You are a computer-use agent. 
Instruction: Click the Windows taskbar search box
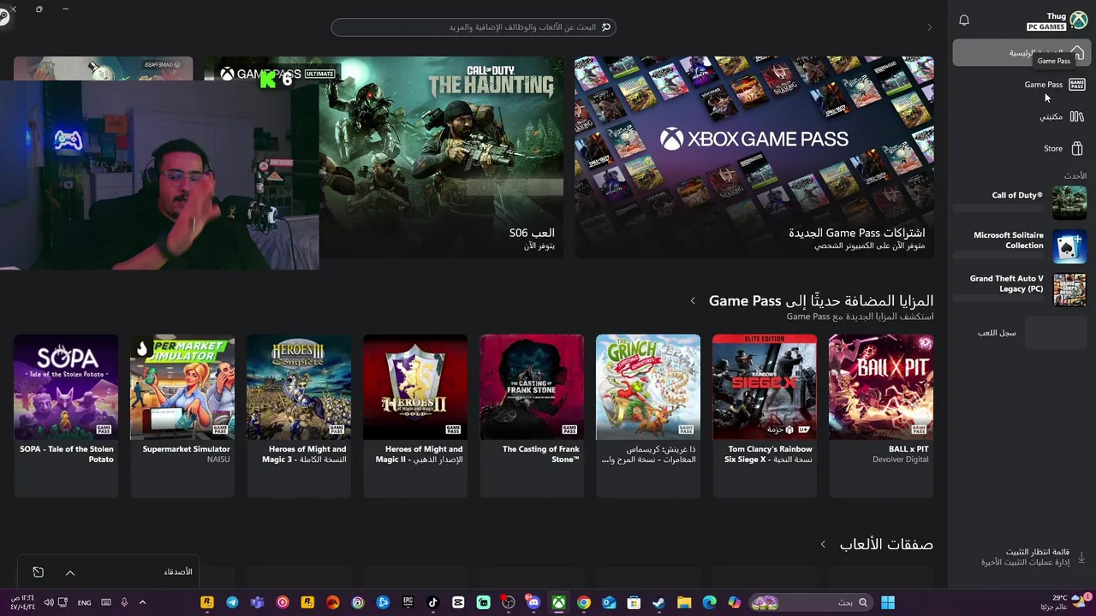pos(810,602)
